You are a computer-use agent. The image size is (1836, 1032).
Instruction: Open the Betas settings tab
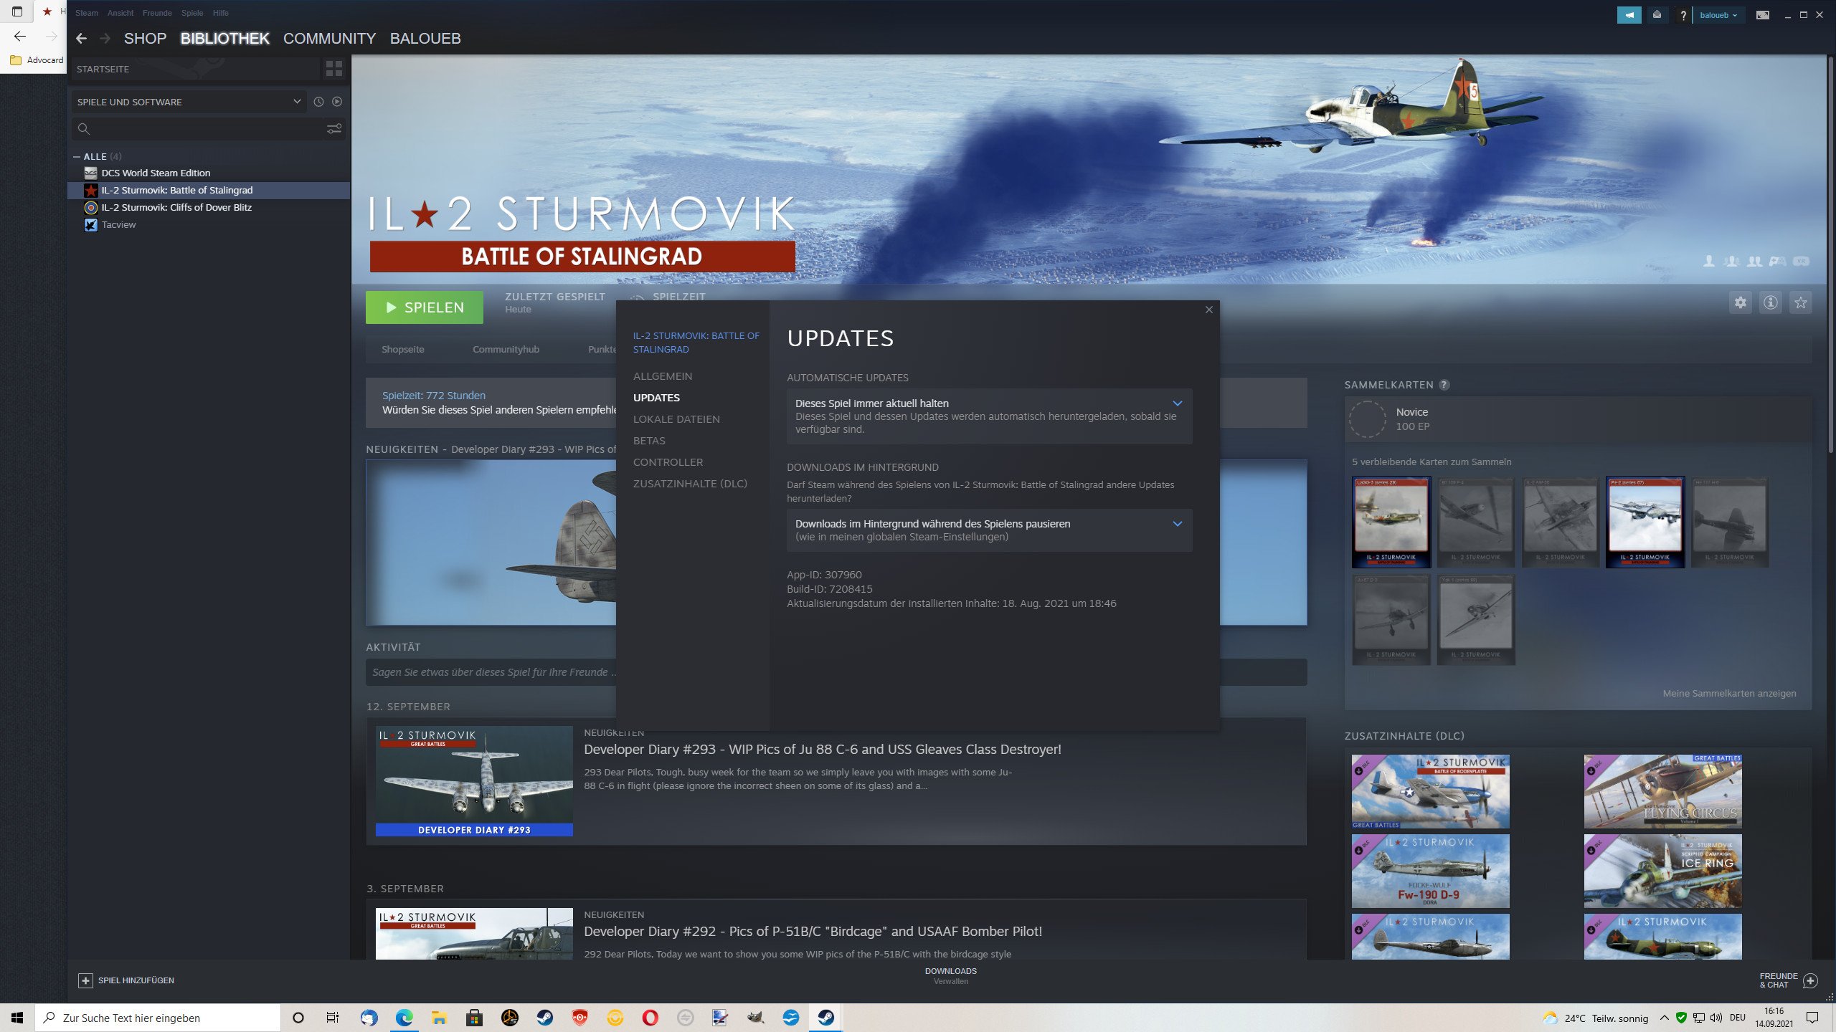point(648,441)
